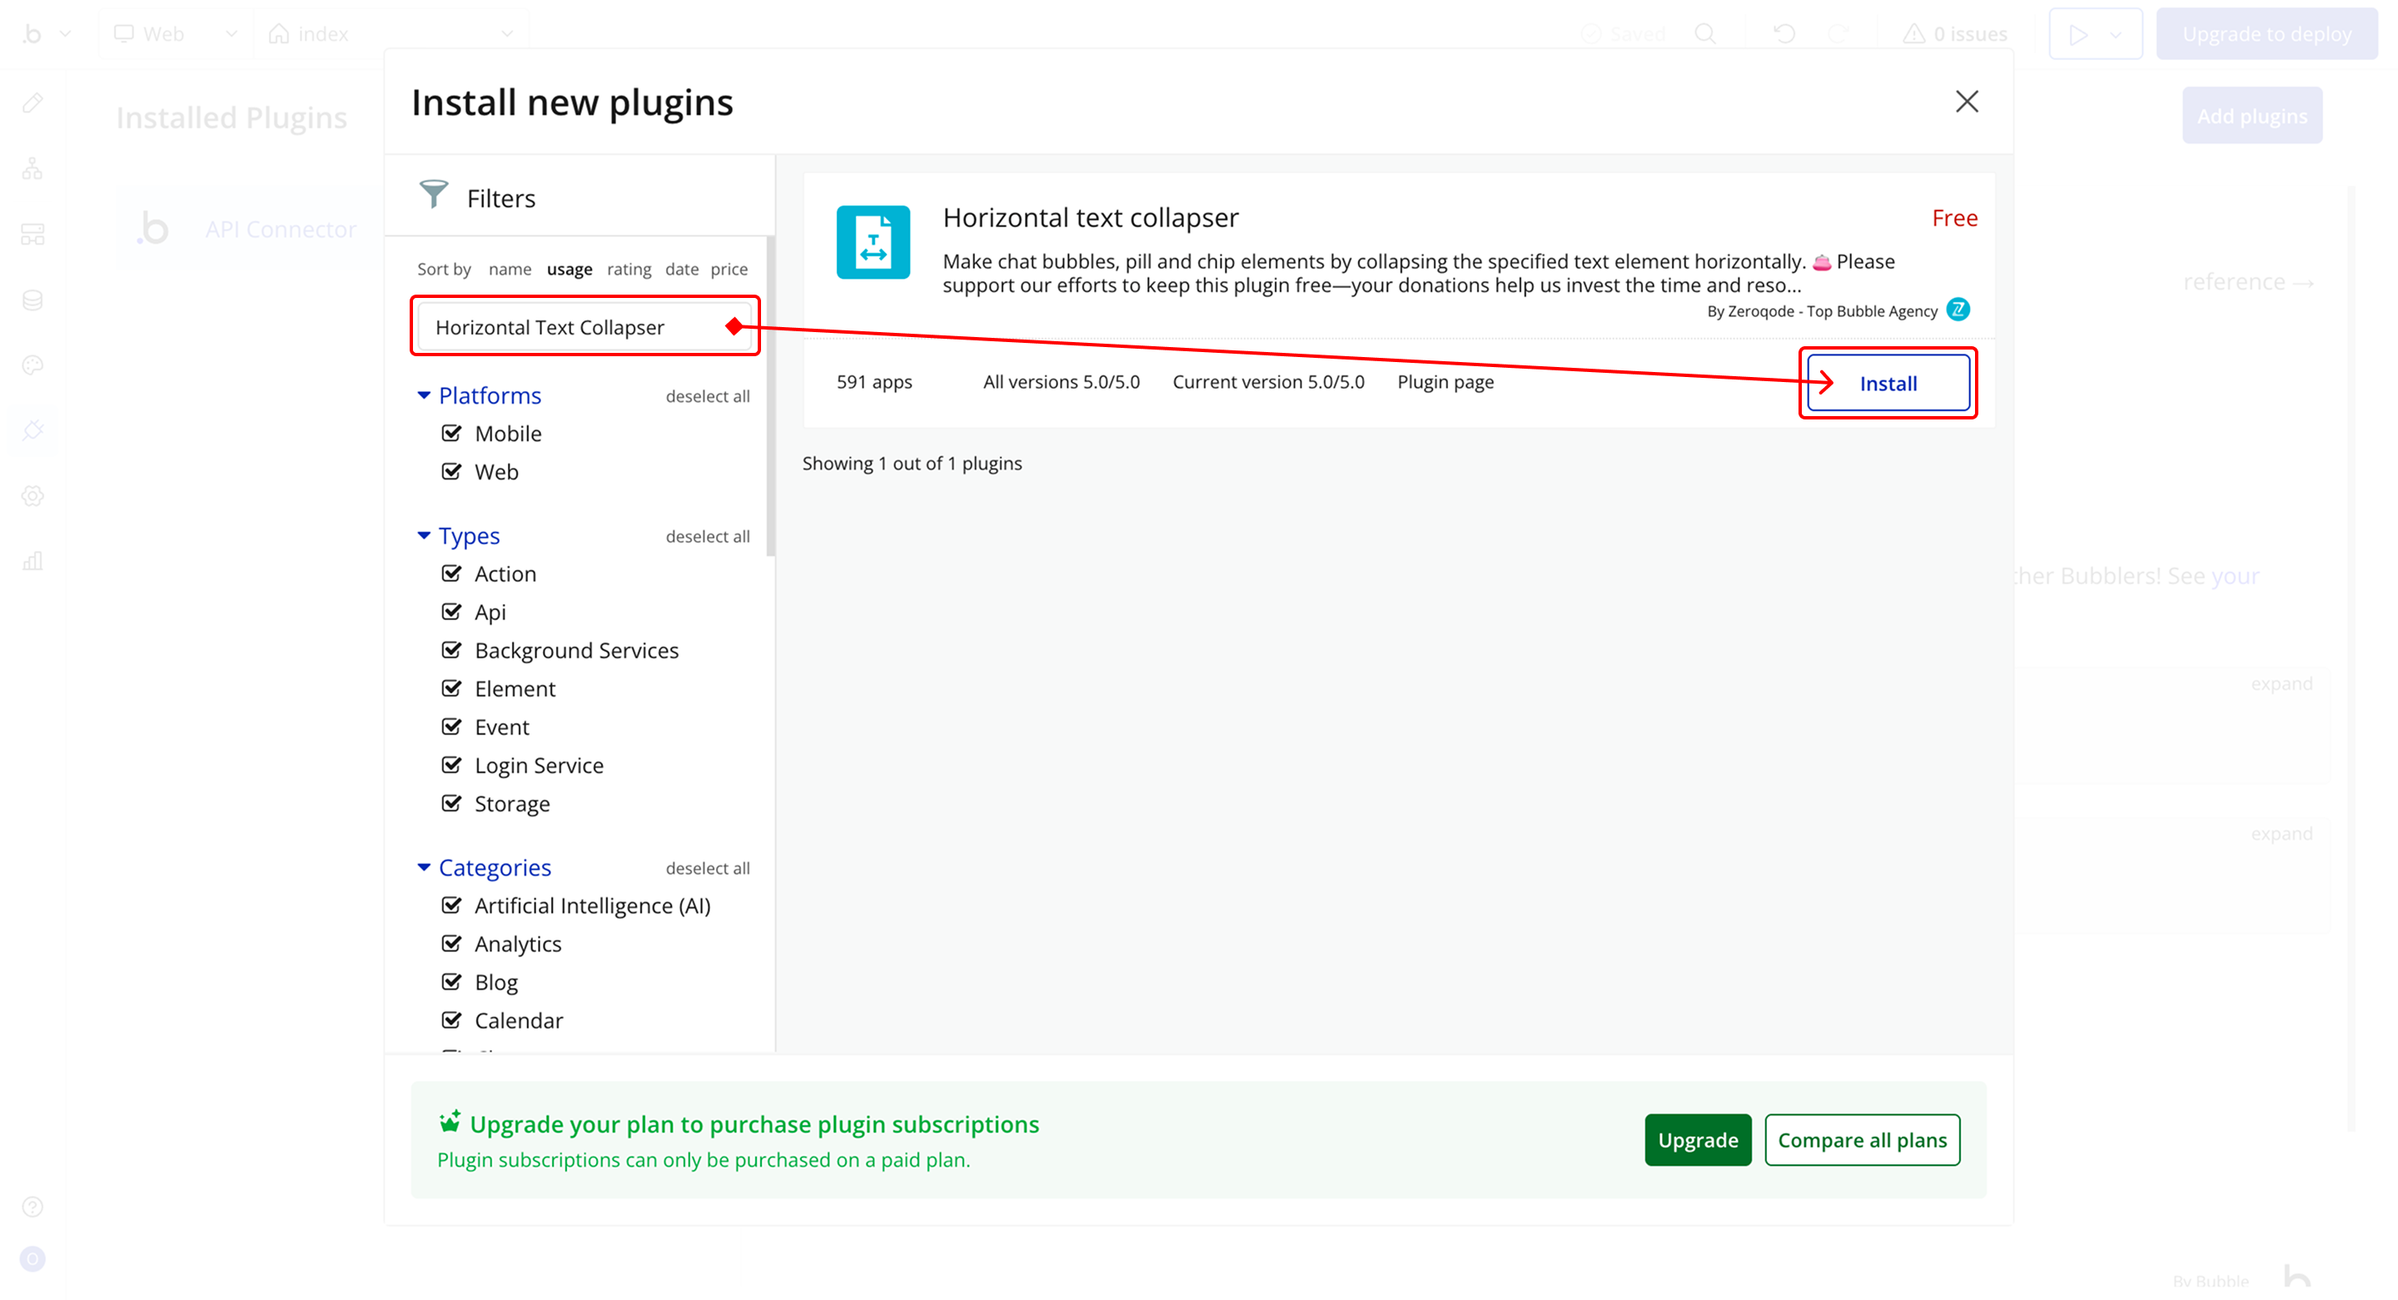Open the Design tab pencil icon
This screenshot has width=2398, height=1300.
32,103
